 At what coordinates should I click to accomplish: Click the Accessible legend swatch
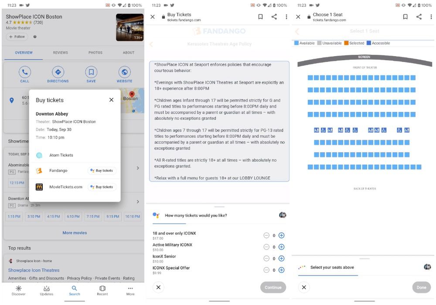(369, 43)
